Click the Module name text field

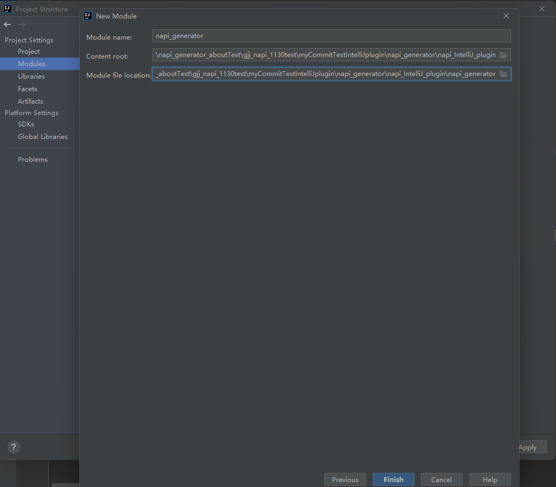coord(331,36)
